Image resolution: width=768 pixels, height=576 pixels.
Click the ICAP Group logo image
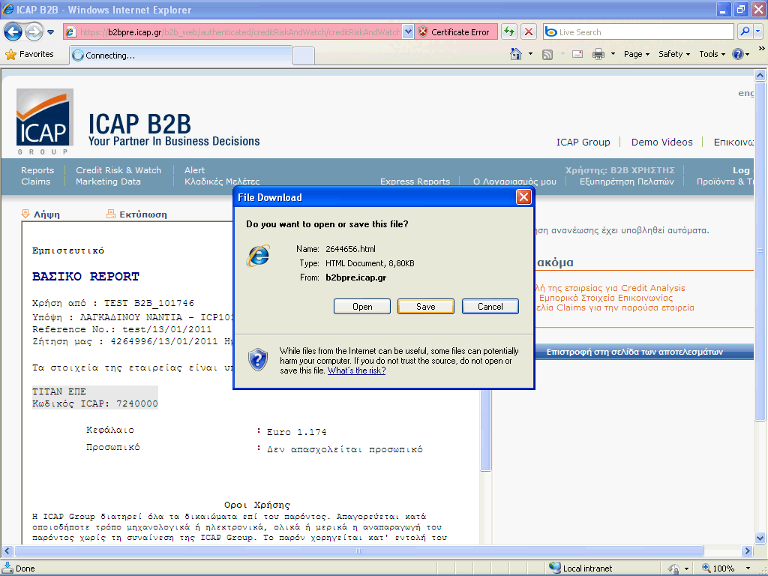click(44, 121)
